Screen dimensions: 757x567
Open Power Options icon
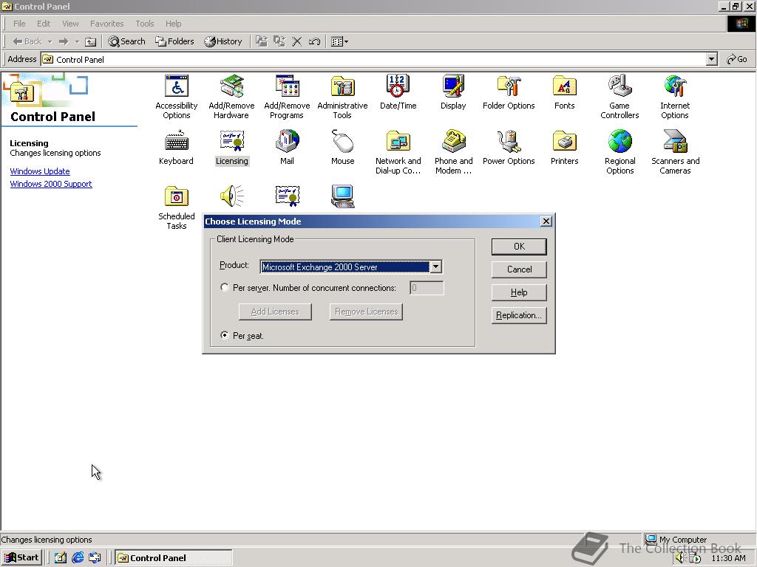coord(509,147)
